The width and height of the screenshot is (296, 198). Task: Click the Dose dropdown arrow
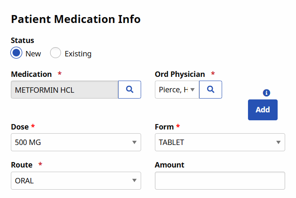(134, 142)
